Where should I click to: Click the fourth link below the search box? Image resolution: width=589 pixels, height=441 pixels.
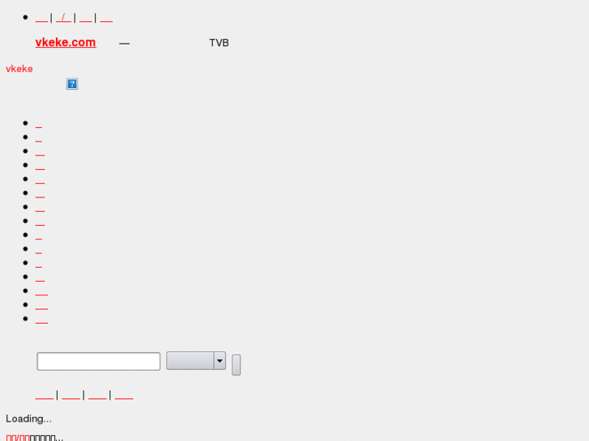tap(123, 396)
